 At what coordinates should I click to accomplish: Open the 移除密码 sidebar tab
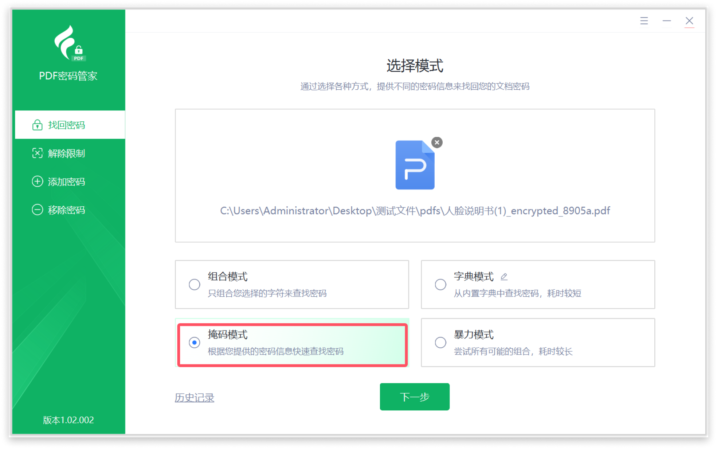tap(70, 210)
